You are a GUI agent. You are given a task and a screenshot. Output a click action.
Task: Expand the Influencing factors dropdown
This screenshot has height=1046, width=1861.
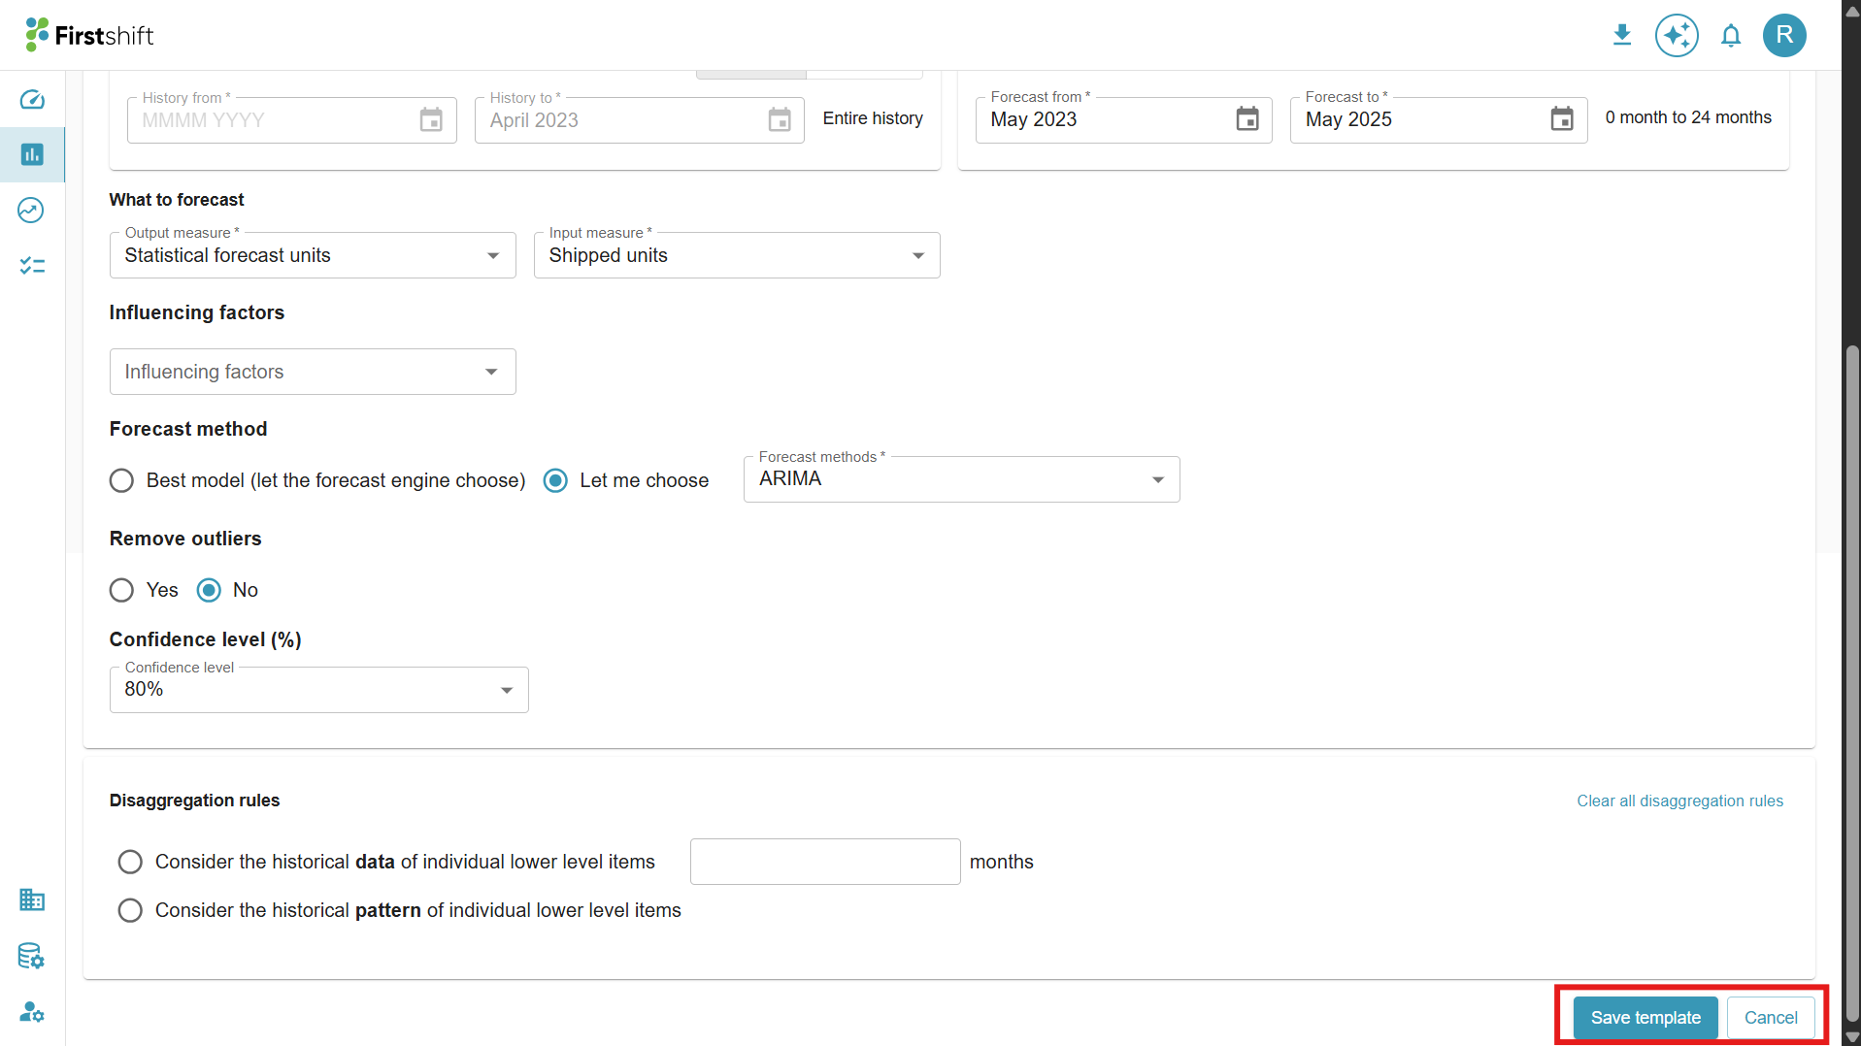click(313, 372)
